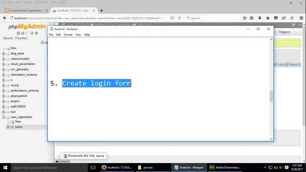306x172 pixels.
Task: Click the phpMyAdmin Home icon
Action: (18, 33)
